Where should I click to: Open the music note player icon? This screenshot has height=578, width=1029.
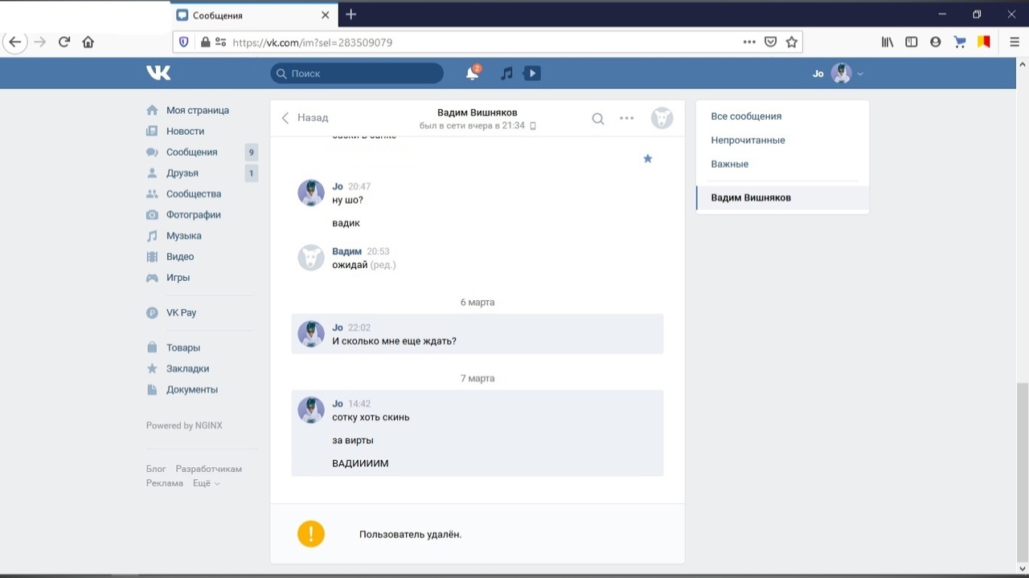click(x=506, y=73)
